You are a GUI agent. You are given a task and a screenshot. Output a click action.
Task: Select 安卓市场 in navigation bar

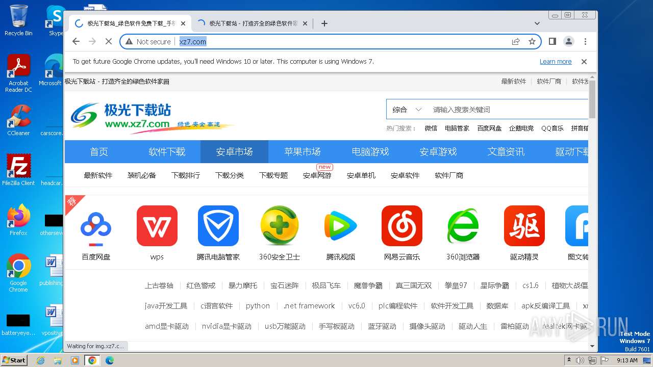234,152
